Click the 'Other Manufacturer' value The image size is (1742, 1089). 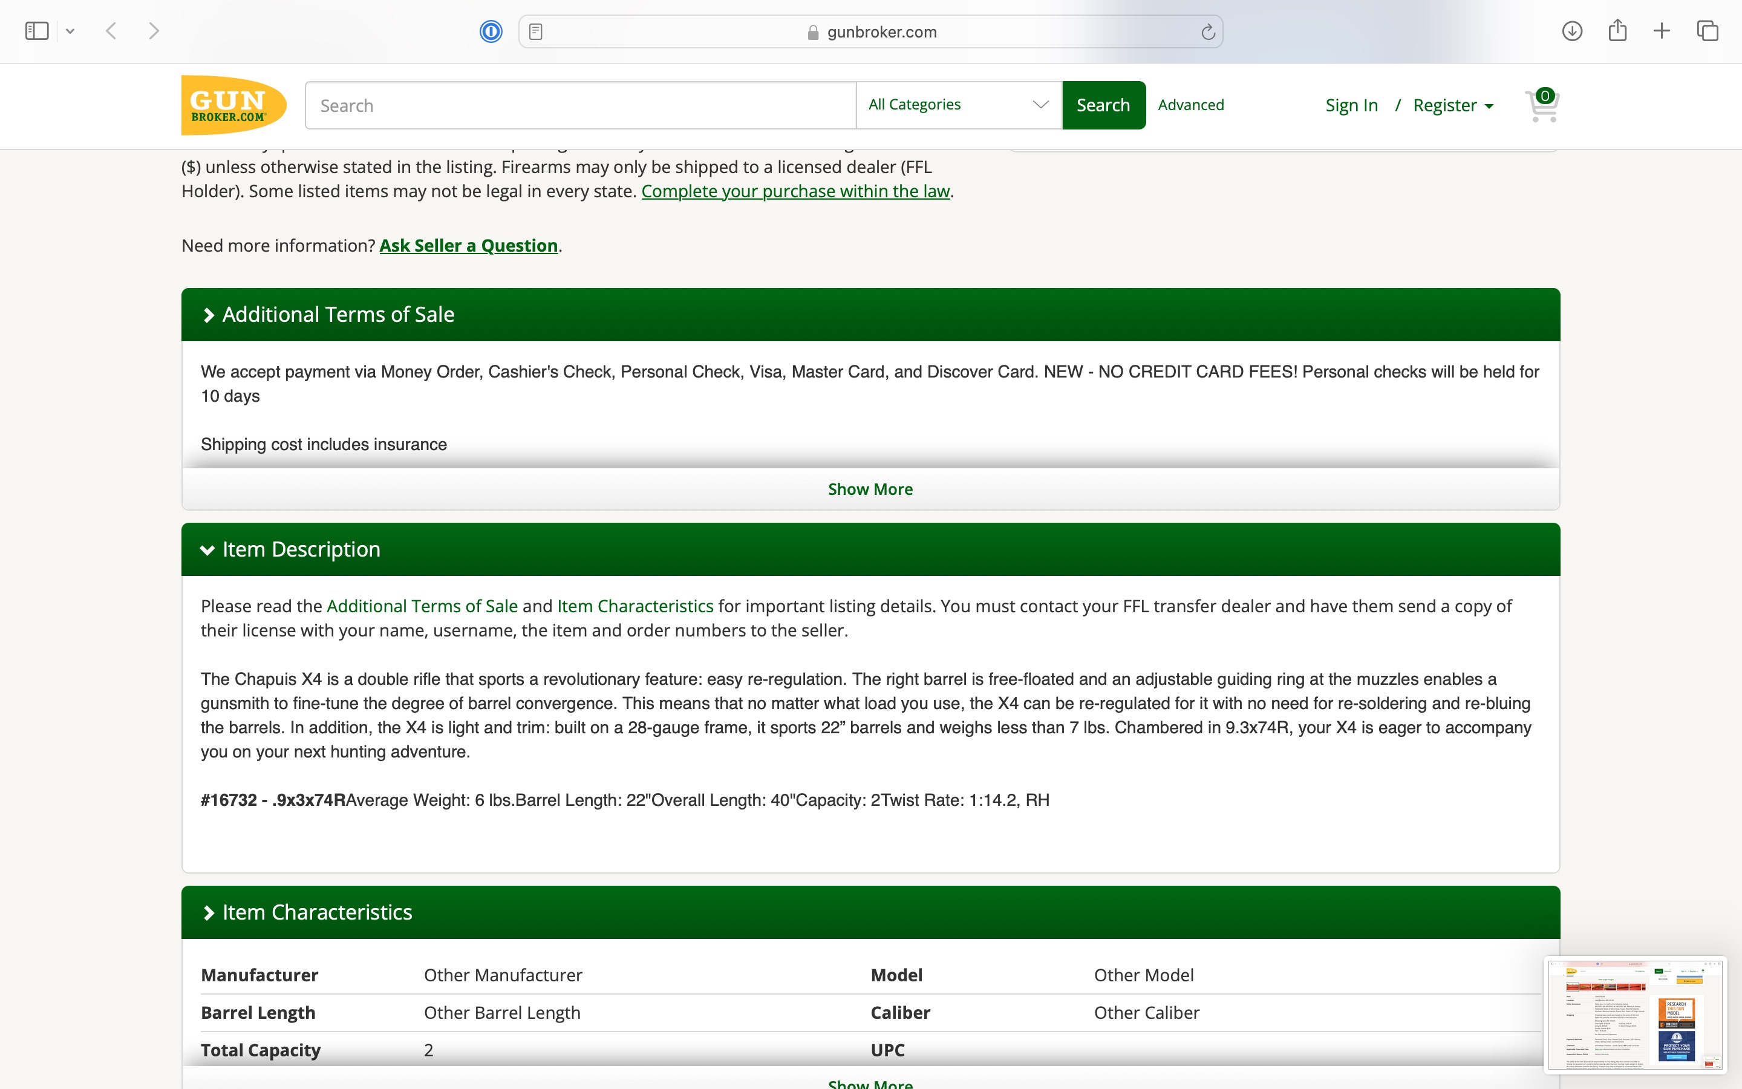503,975
